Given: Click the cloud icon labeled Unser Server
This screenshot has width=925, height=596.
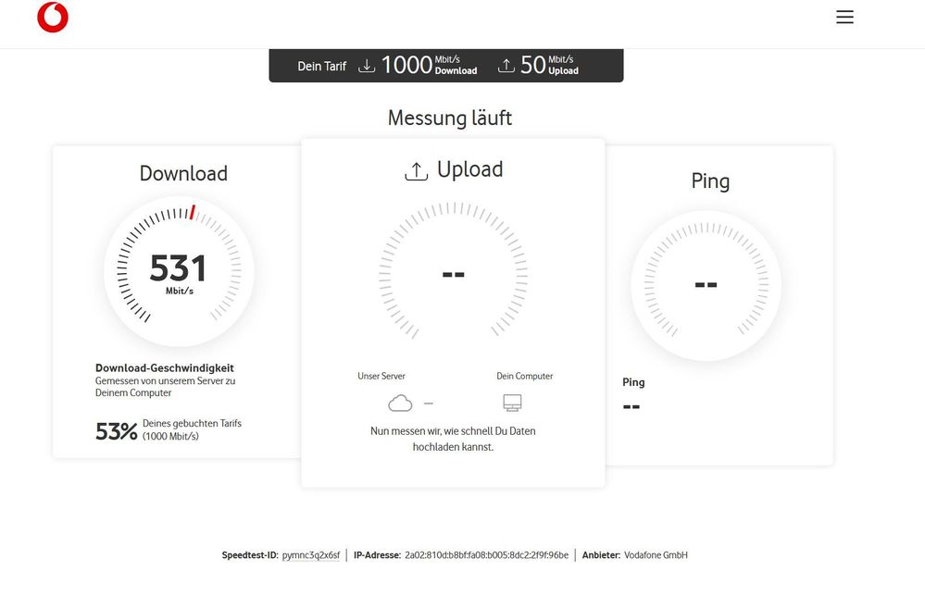Looking at the screenshot, I should point(399,402).
